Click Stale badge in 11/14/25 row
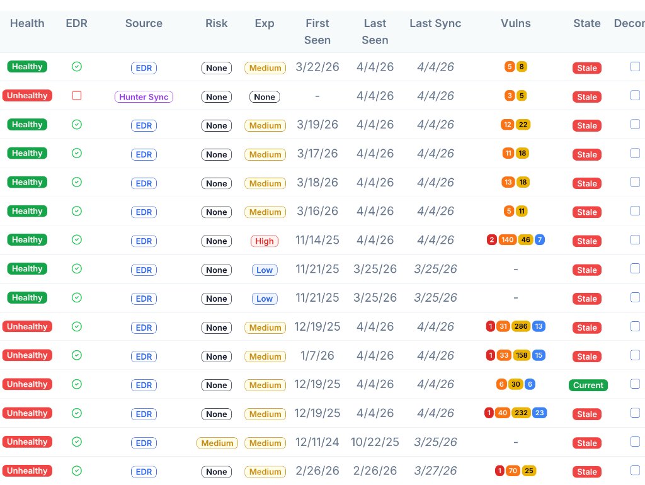645x485 pixels. click(x=587, y=241)
